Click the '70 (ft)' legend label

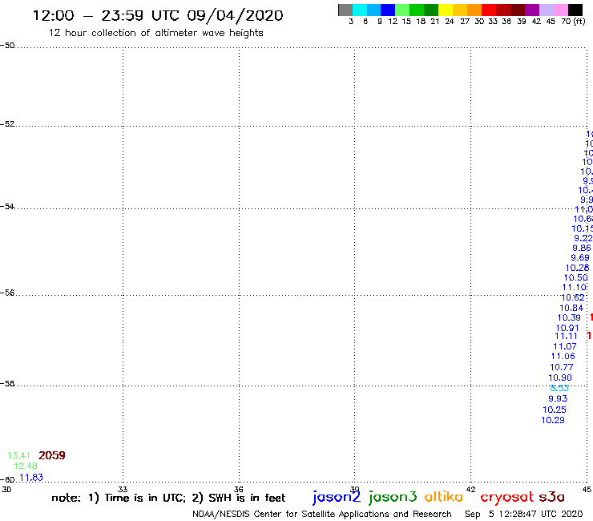pyautogui.click(x=573, y=22)
